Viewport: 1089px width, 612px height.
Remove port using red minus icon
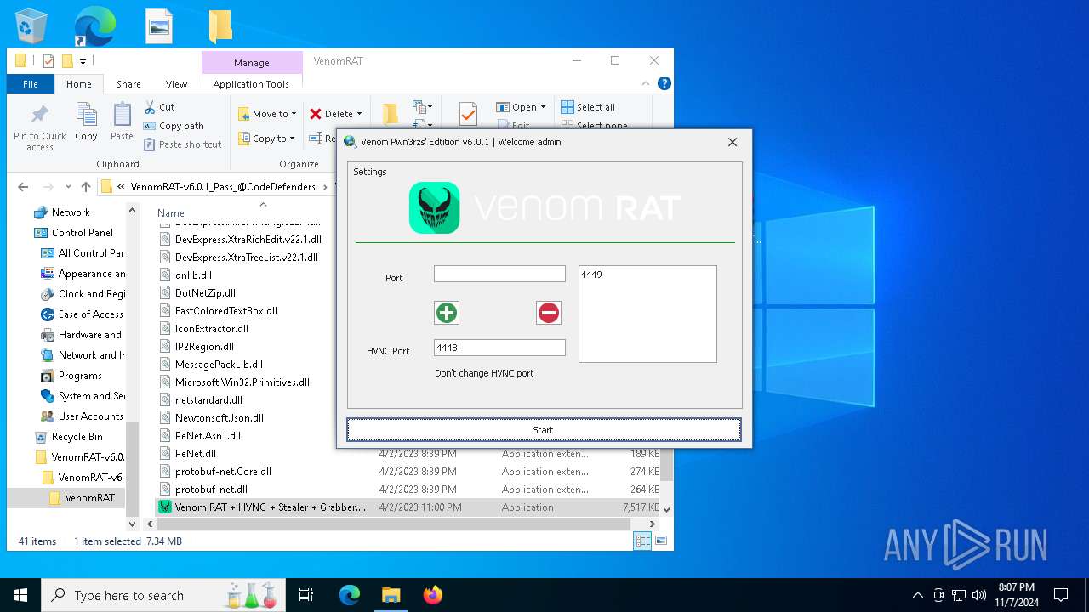point(549,313)
